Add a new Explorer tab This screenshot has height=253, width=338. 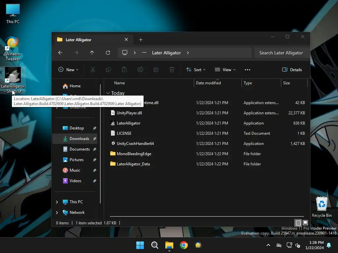pos(141,40)
